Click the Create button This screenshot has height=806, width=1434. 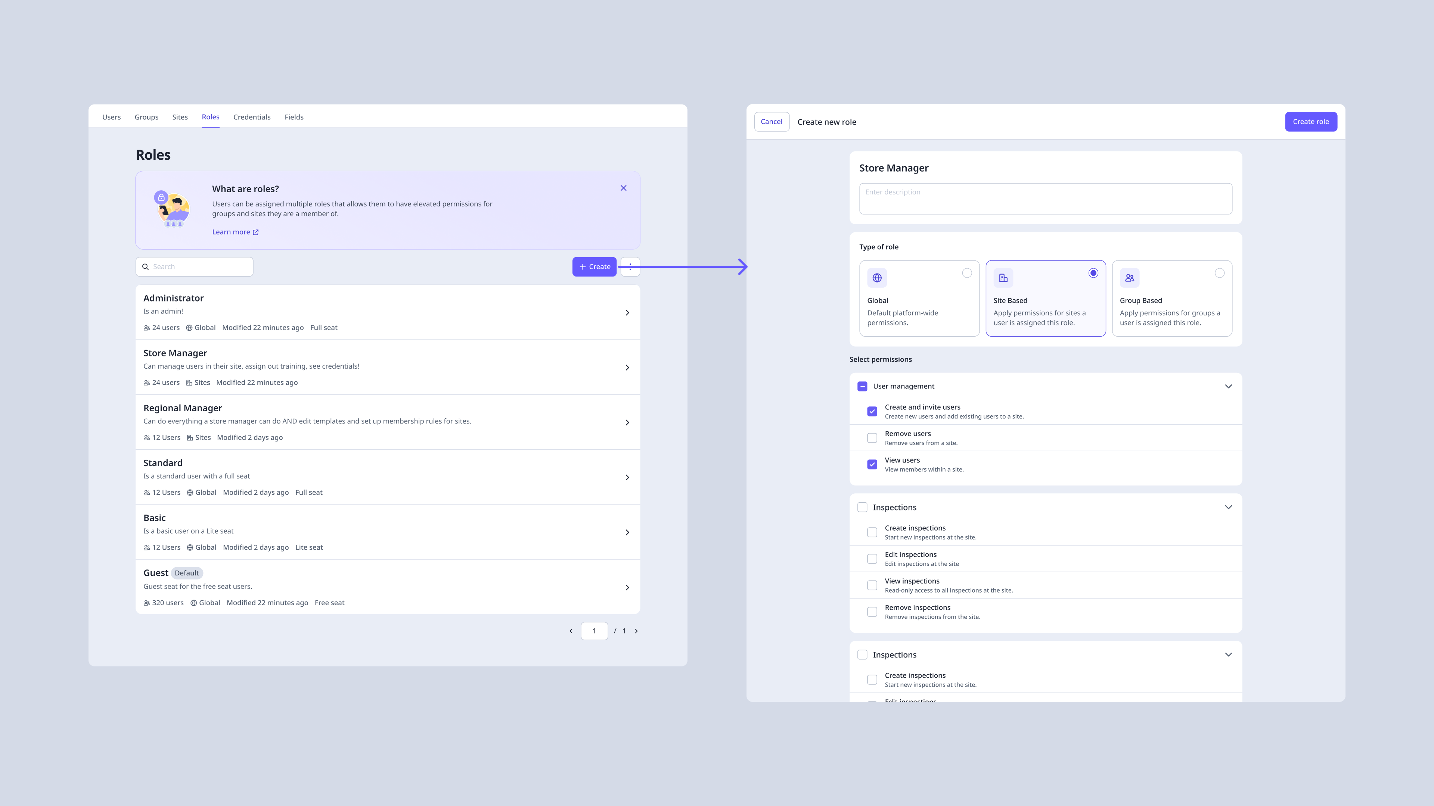[595, 266]
